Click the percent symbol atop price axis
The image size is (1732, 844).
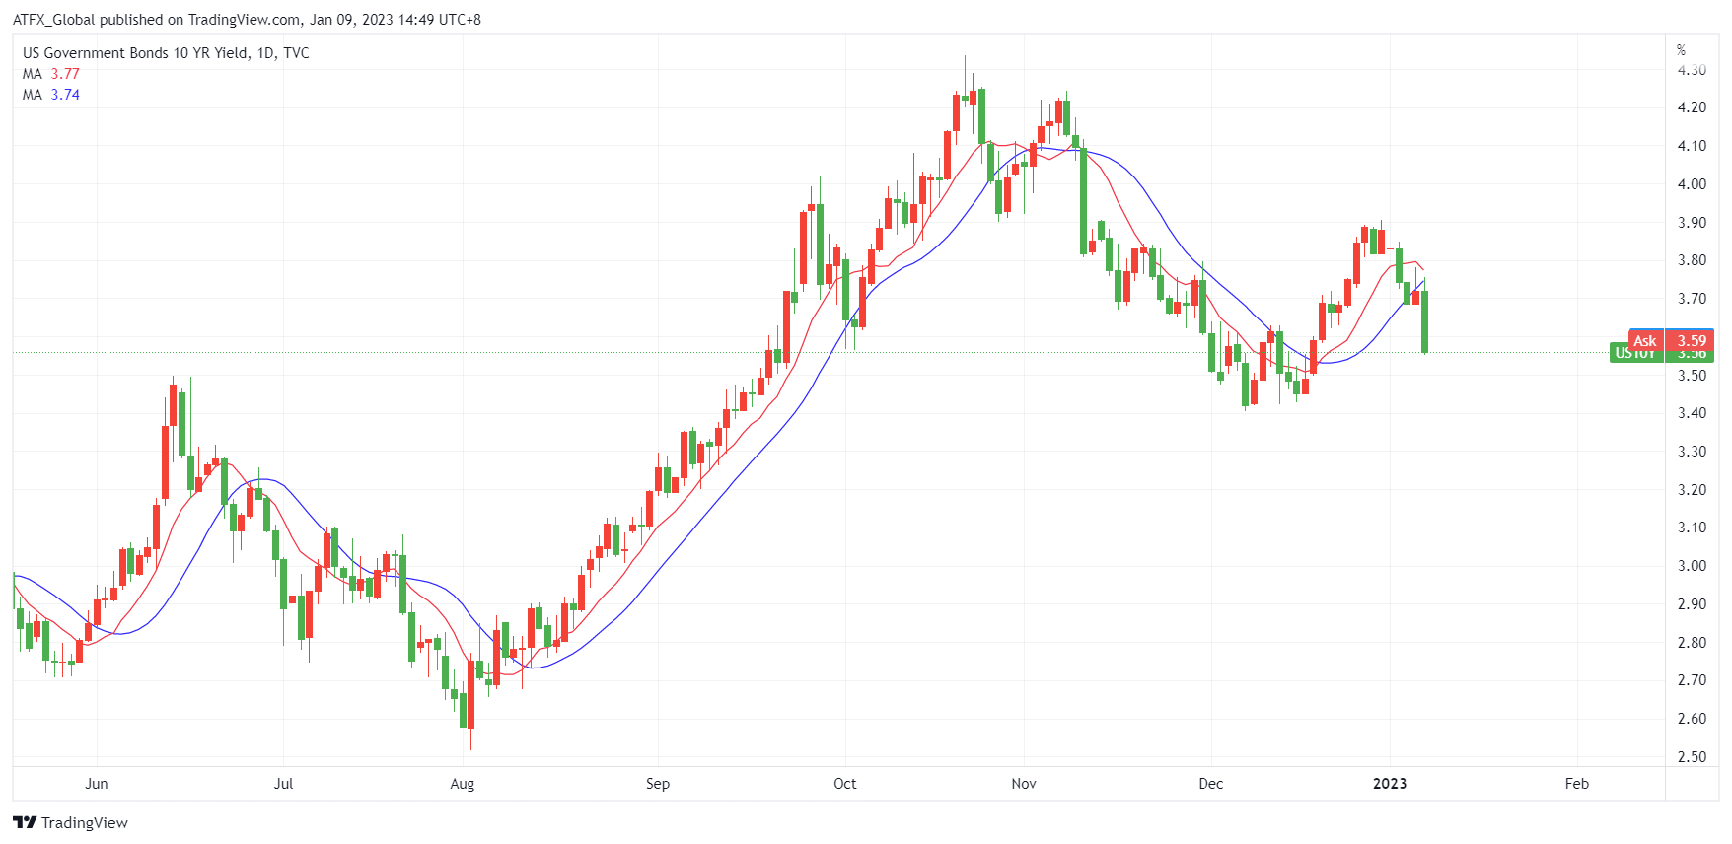[x=1682, y=49]
